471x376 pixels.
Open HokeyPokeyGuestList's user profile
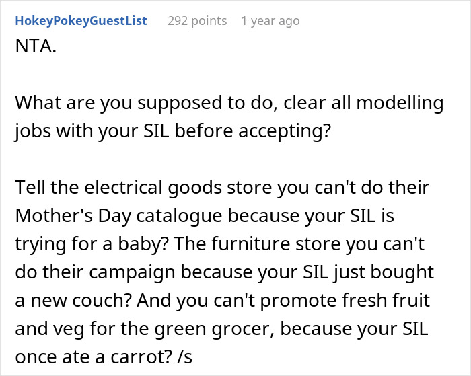[81, 21]
